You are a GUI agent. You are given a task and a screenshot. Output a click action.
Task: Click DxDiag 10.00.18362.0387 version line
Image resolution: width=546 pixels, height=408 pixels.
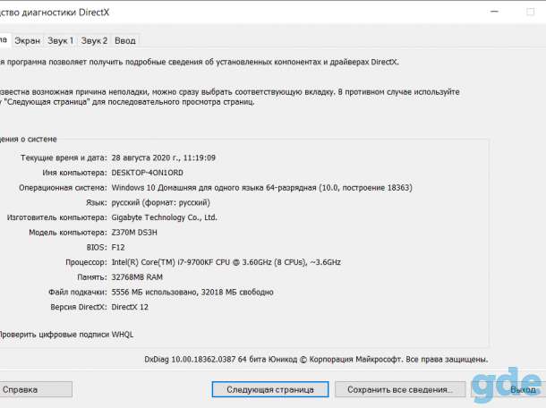tap(316, 360)
